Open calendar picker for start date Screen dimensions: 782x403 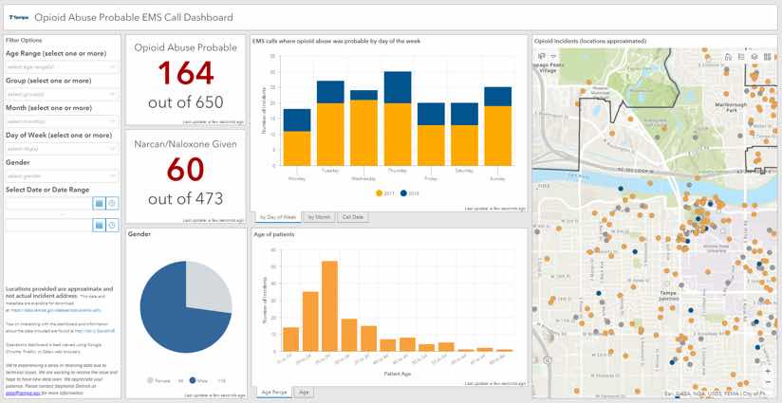coord(99,203)
